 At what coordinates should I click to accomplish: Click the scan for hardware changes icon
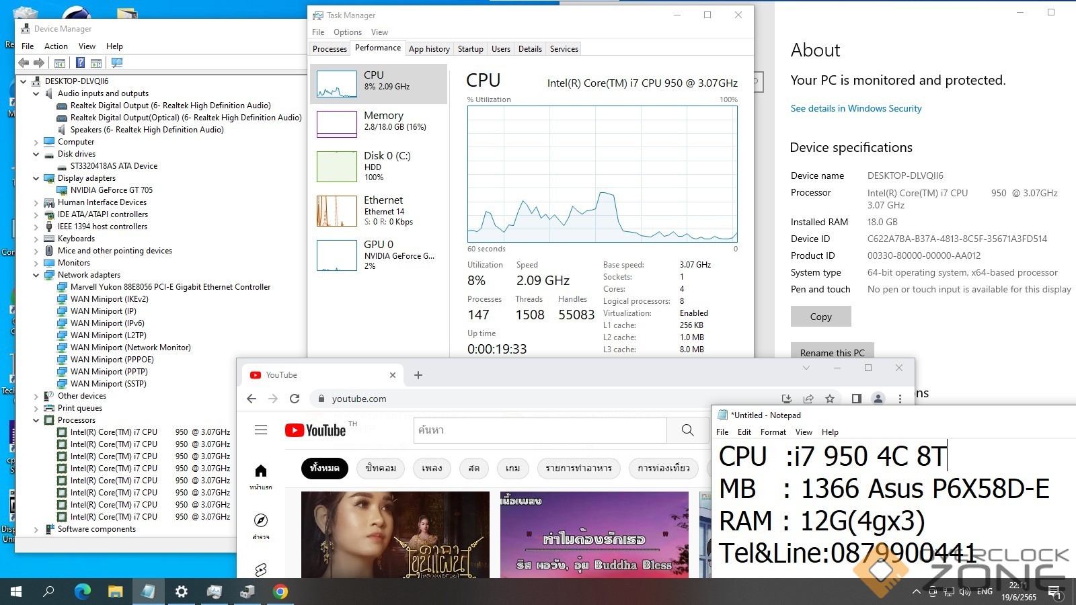[117, 63]
